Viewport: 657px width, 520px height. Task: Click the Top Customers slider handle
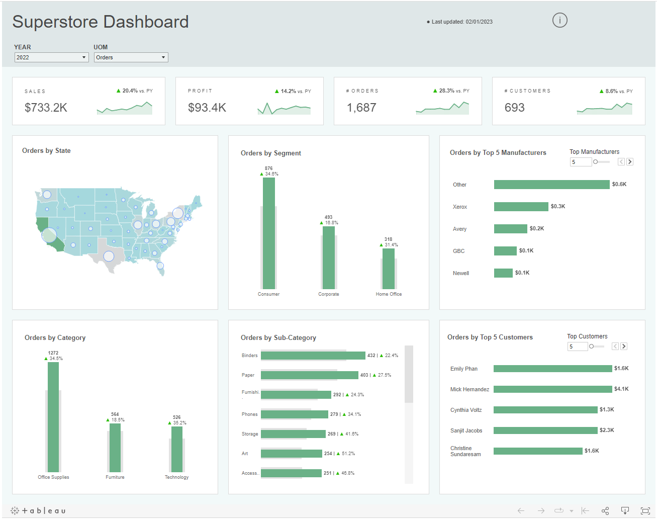[592, 346]
